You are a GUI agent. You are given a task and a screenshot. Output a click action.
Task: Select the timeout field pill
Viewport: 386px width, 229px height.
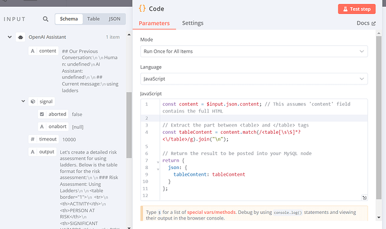pos(43,139)
